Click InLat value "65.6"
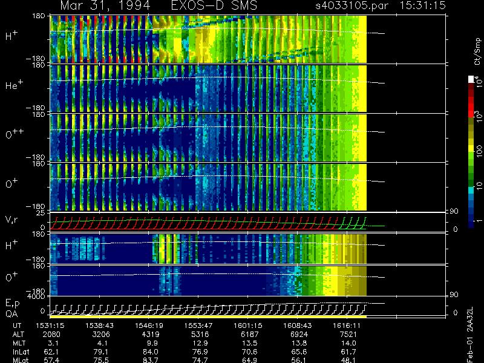 click(299, 352)
